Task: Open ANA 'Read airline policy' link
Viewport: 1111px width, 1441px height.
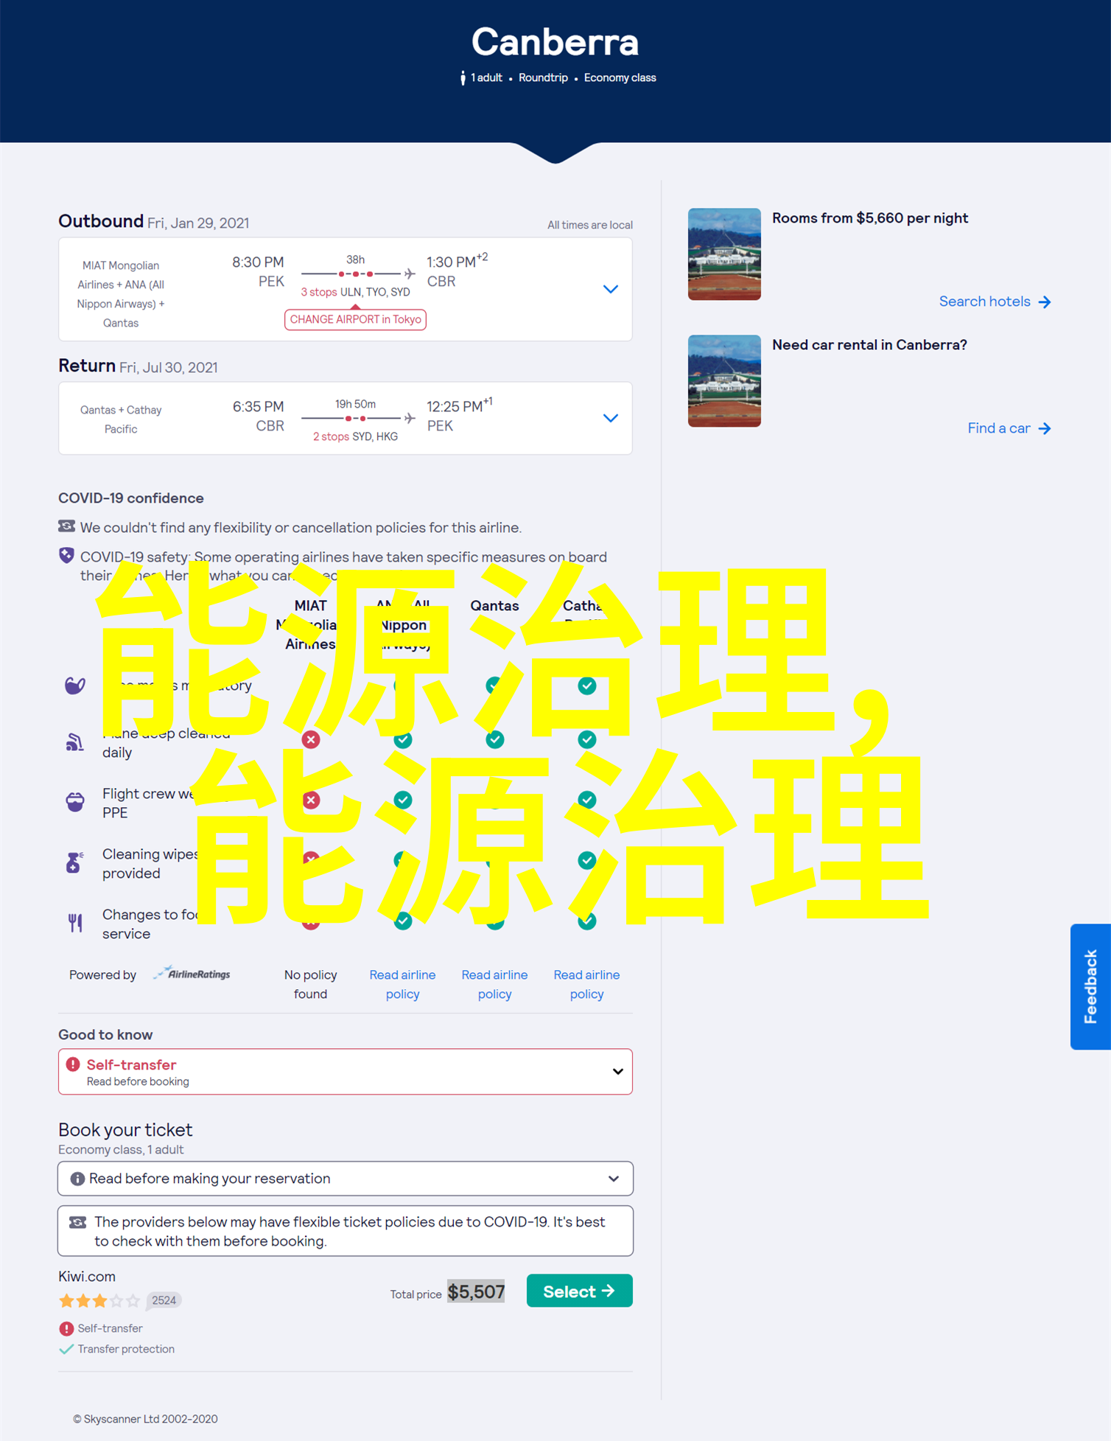Action: point(402,984)
